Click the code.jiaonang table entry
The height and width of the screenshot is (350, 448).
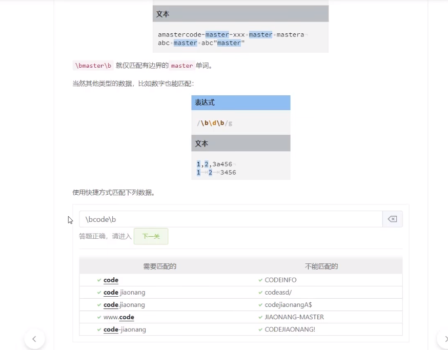[x=124, y=305]
